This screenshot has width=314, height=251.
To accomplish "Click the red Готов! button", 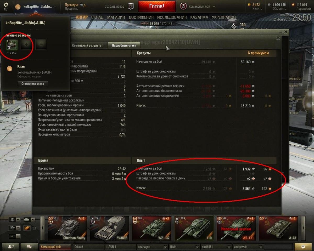I will point(157,6).
